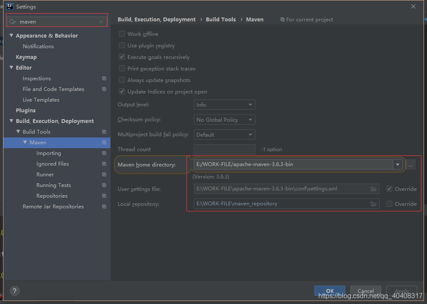Click project-level icon beside Ignored Files
This screenshot has height=304, width=427.
(104, 164)
